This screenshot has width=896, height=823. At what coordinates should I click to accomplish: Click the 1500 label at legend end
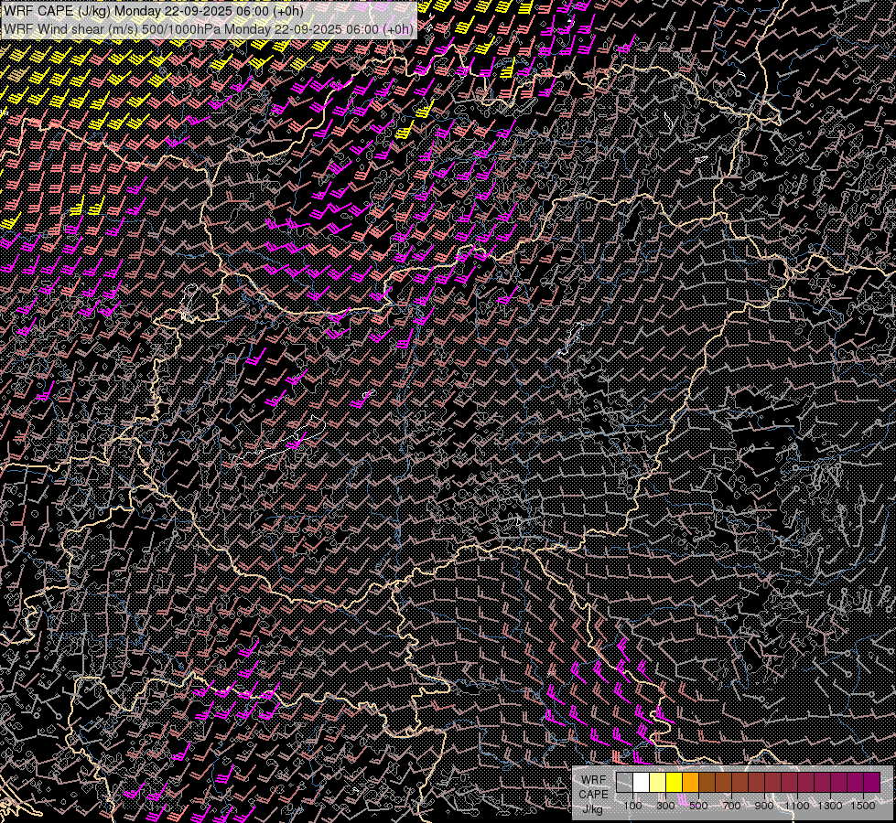click(x=863, y=806)
